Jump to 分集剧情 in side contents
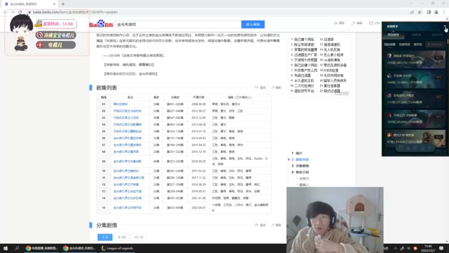449x253 pixels. pyautogui.click(x=302, y=166)
